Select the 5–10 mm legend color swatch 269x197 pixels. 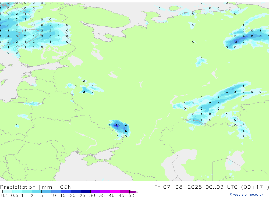pos(46,192)
